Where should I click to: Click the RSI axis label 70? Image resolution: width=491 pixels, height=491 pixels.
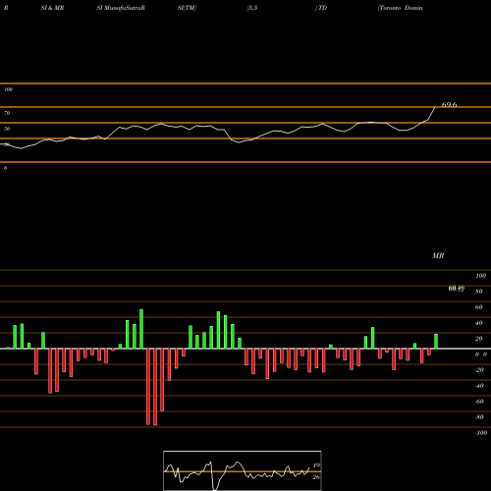click(x=7, y=113)
